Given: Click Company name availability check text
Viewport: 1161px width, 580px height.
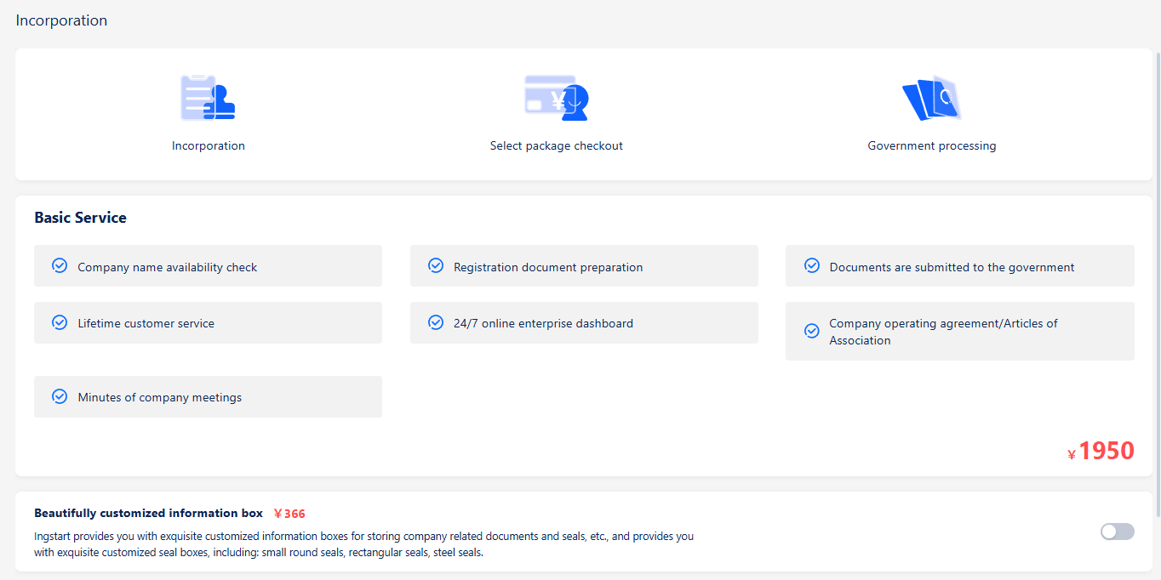Looking at the screenshot, I should [168, 267].
